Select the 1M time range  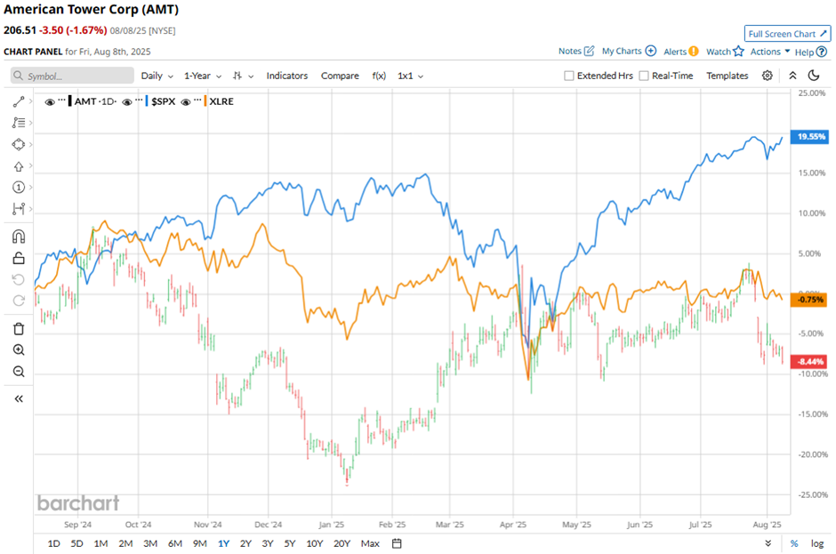pyautogui.click(x=100, y=543)
